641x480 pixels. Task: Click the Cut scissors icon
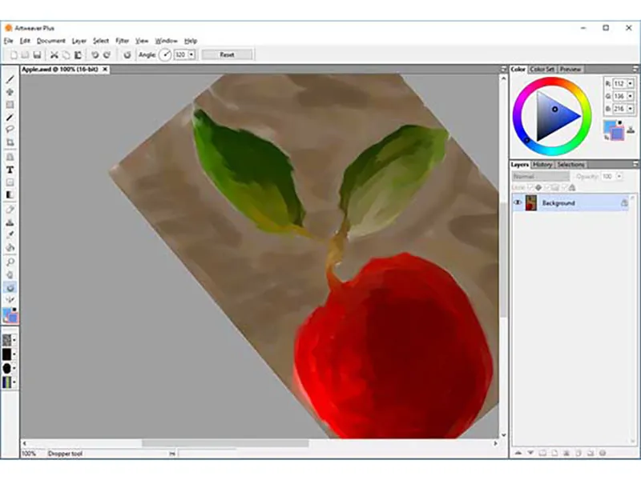click(54, 54)
